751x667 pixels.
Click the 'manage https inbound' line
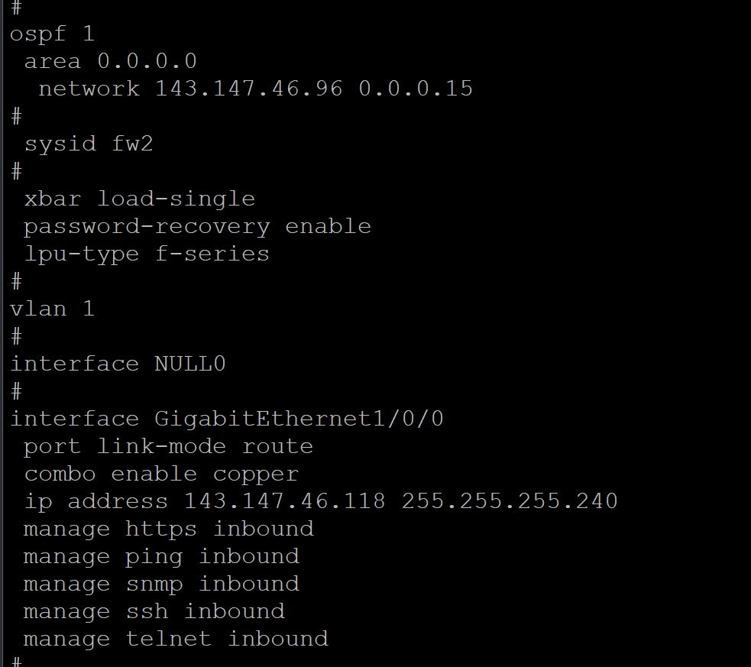coord(168,529)
